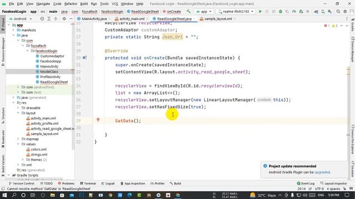Open the realme RMX2193 device dropdown
The width and height of the screenshot is (355, 199).
tap(236, 12)
